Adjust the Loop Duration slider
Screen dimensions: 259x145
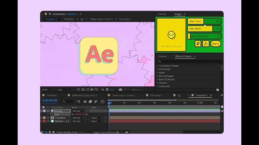(x=204, y=36)
